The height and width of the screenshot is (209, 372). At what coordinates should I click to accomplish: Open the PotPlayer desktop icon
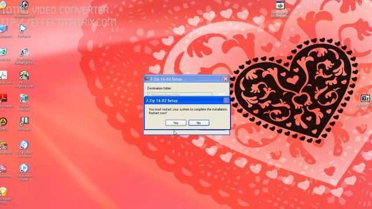tap(24, 31)
